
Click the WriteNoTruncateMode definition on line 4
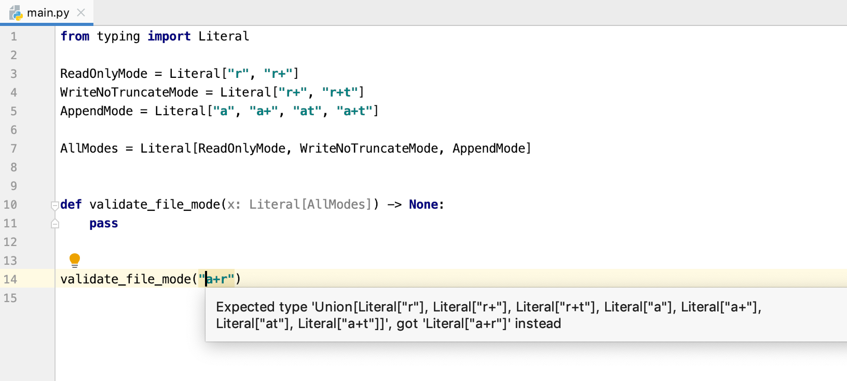point(129,92)
